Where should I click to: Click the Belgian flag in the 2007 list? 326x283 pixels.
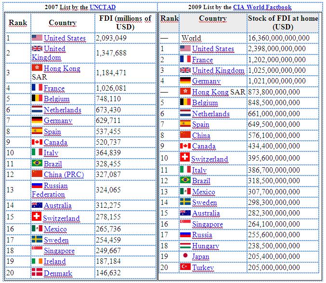click(x=37, y=98)
